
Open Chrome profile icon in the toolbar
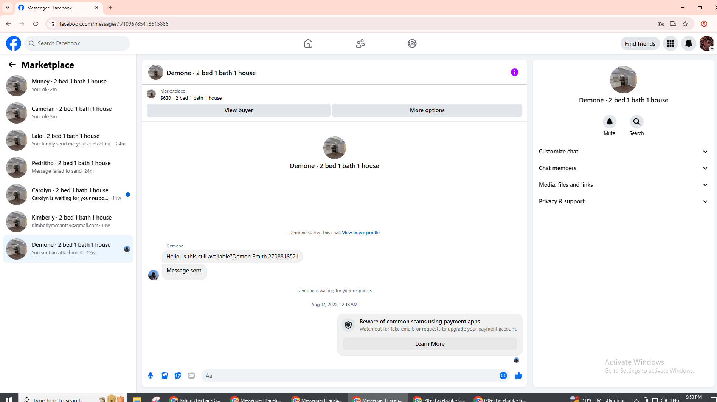704,24
